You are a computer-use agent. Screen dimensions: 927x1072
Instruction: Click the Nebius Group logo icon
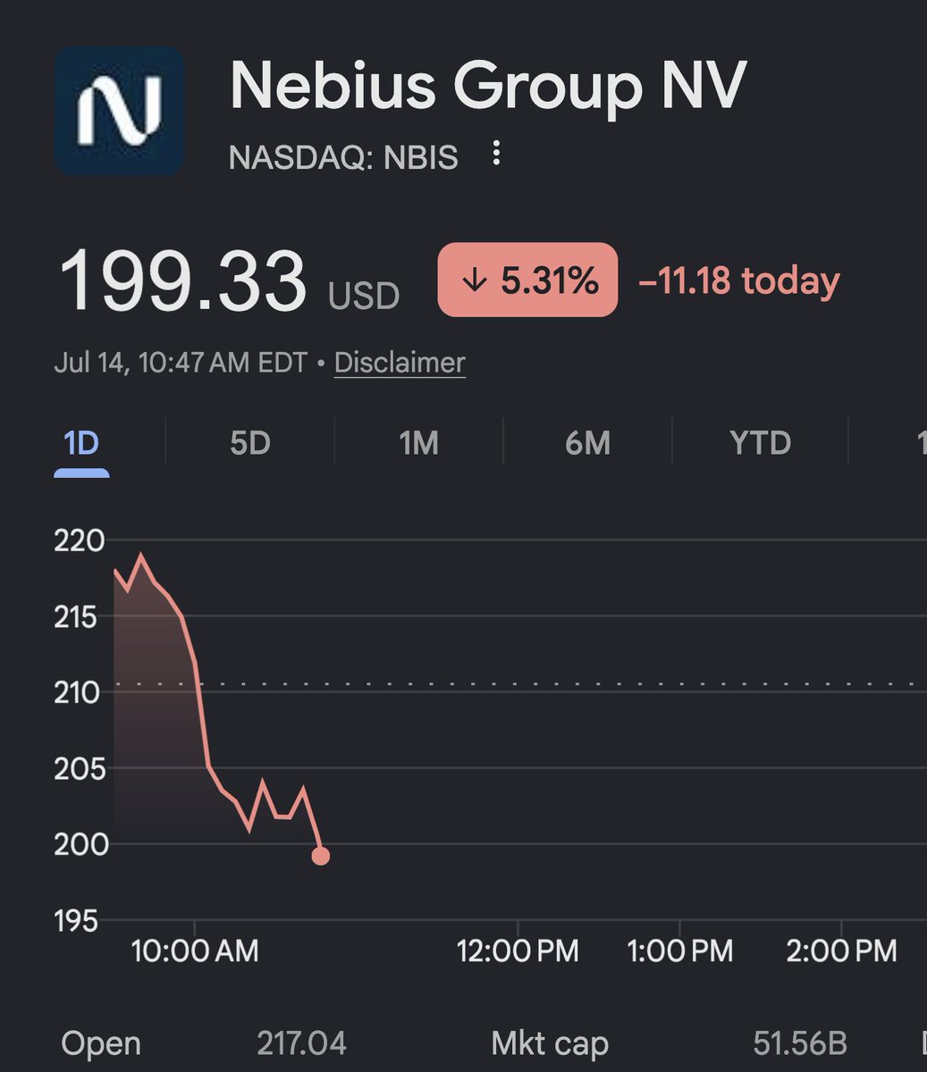click(119, 111)
